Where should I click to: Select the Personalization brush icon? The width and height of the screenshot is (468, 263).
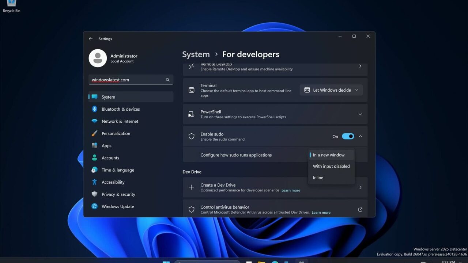click(94, 133)
